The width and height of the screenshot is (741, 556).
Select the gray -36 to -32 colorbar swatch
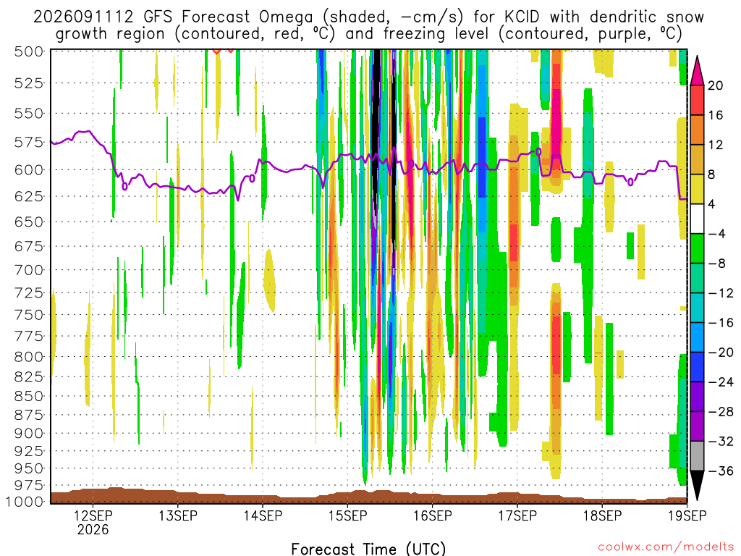point(697,456)
